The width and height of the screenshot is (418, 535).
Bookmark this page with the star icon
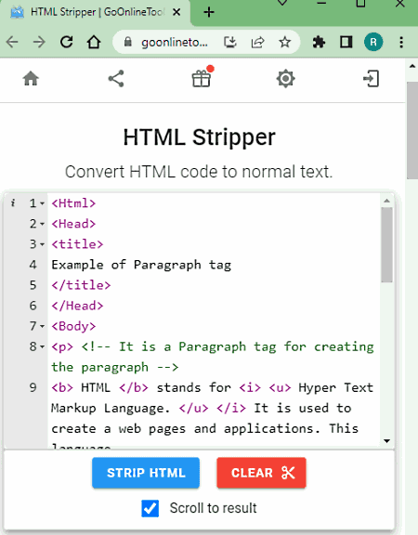coord(284,43)
